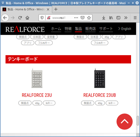The height and width of the screenshot is (137, 140).
Task: Open the 特徴 navigation item
Action: [x=68, y=29]
